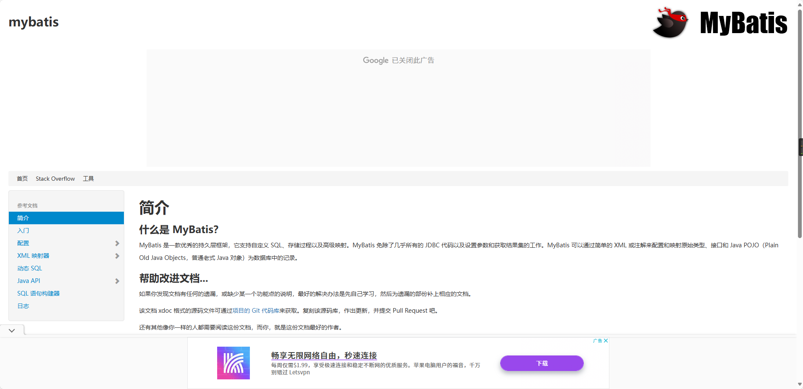Viewport: 803px width, 389px height.
Task: Expand the Java API sidebar section
Action: tap(116, 281)
